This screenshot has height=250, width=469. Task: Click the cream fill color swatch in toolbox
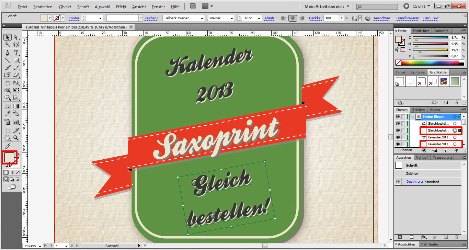9,157
